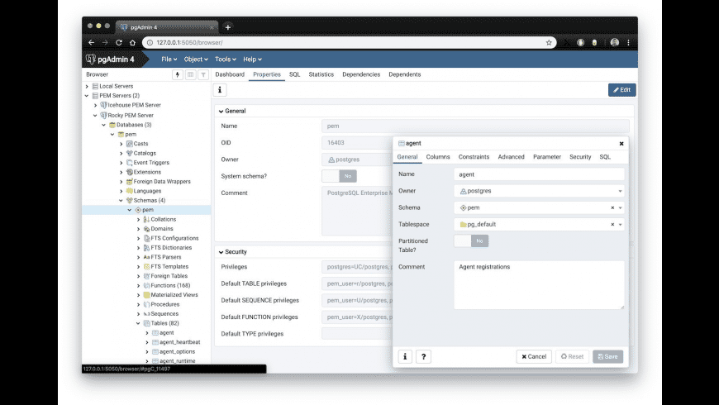The width and height of the screenshot is (719, 405).
Task: Open the Object menu
Action: tap(196, 60)
